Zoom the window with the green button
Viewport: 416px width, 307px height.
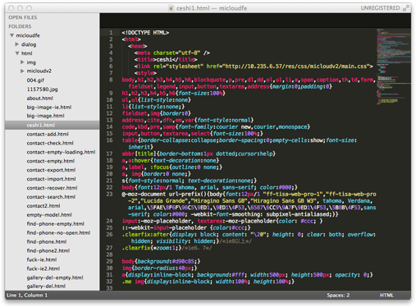point(30,8)
